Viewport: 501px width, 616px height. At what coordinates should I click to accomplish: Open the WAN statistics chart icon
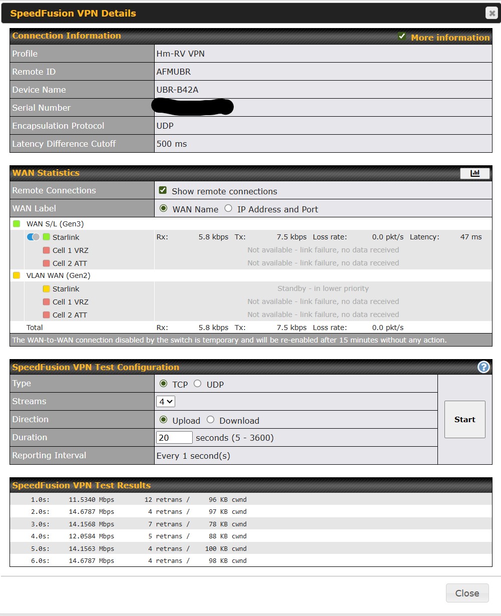tap(475, 173)
